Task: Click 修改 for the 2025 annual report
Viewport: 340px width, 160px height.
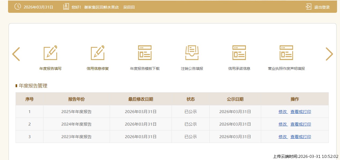Action: point(283,112)
